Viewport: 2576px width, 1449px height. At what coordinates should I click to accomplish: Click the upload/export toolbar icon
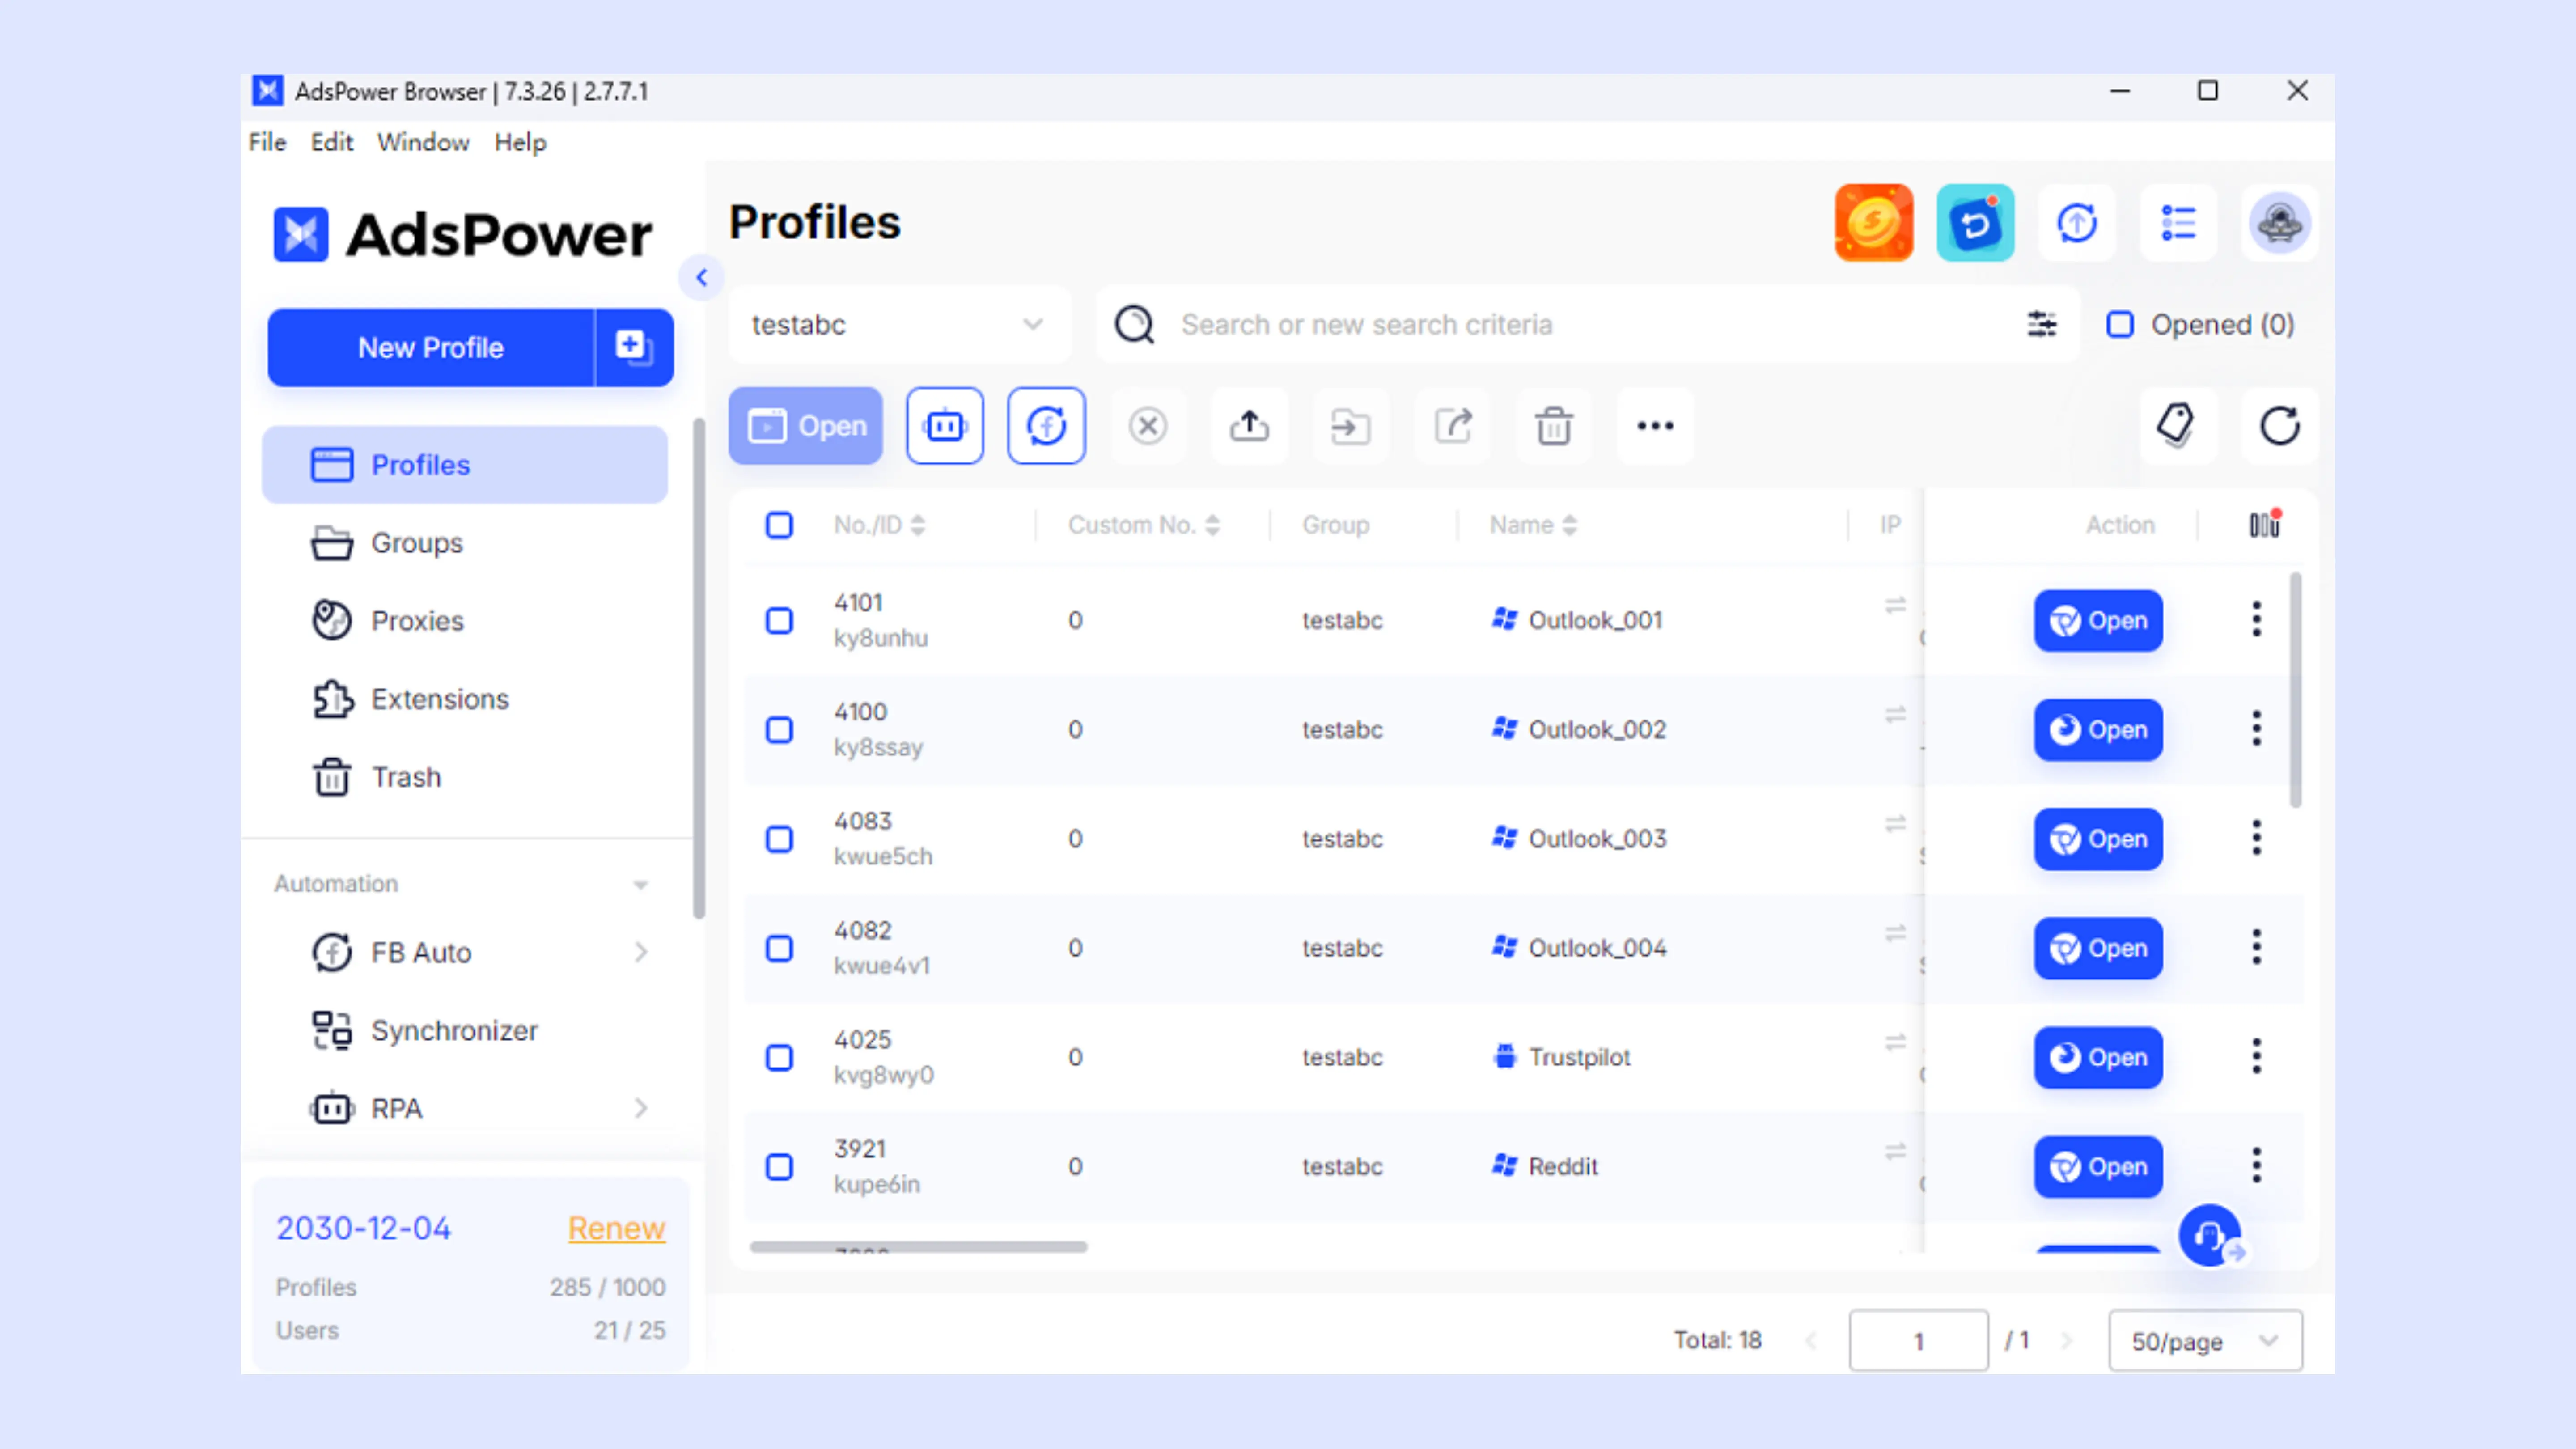point(1249,426)
